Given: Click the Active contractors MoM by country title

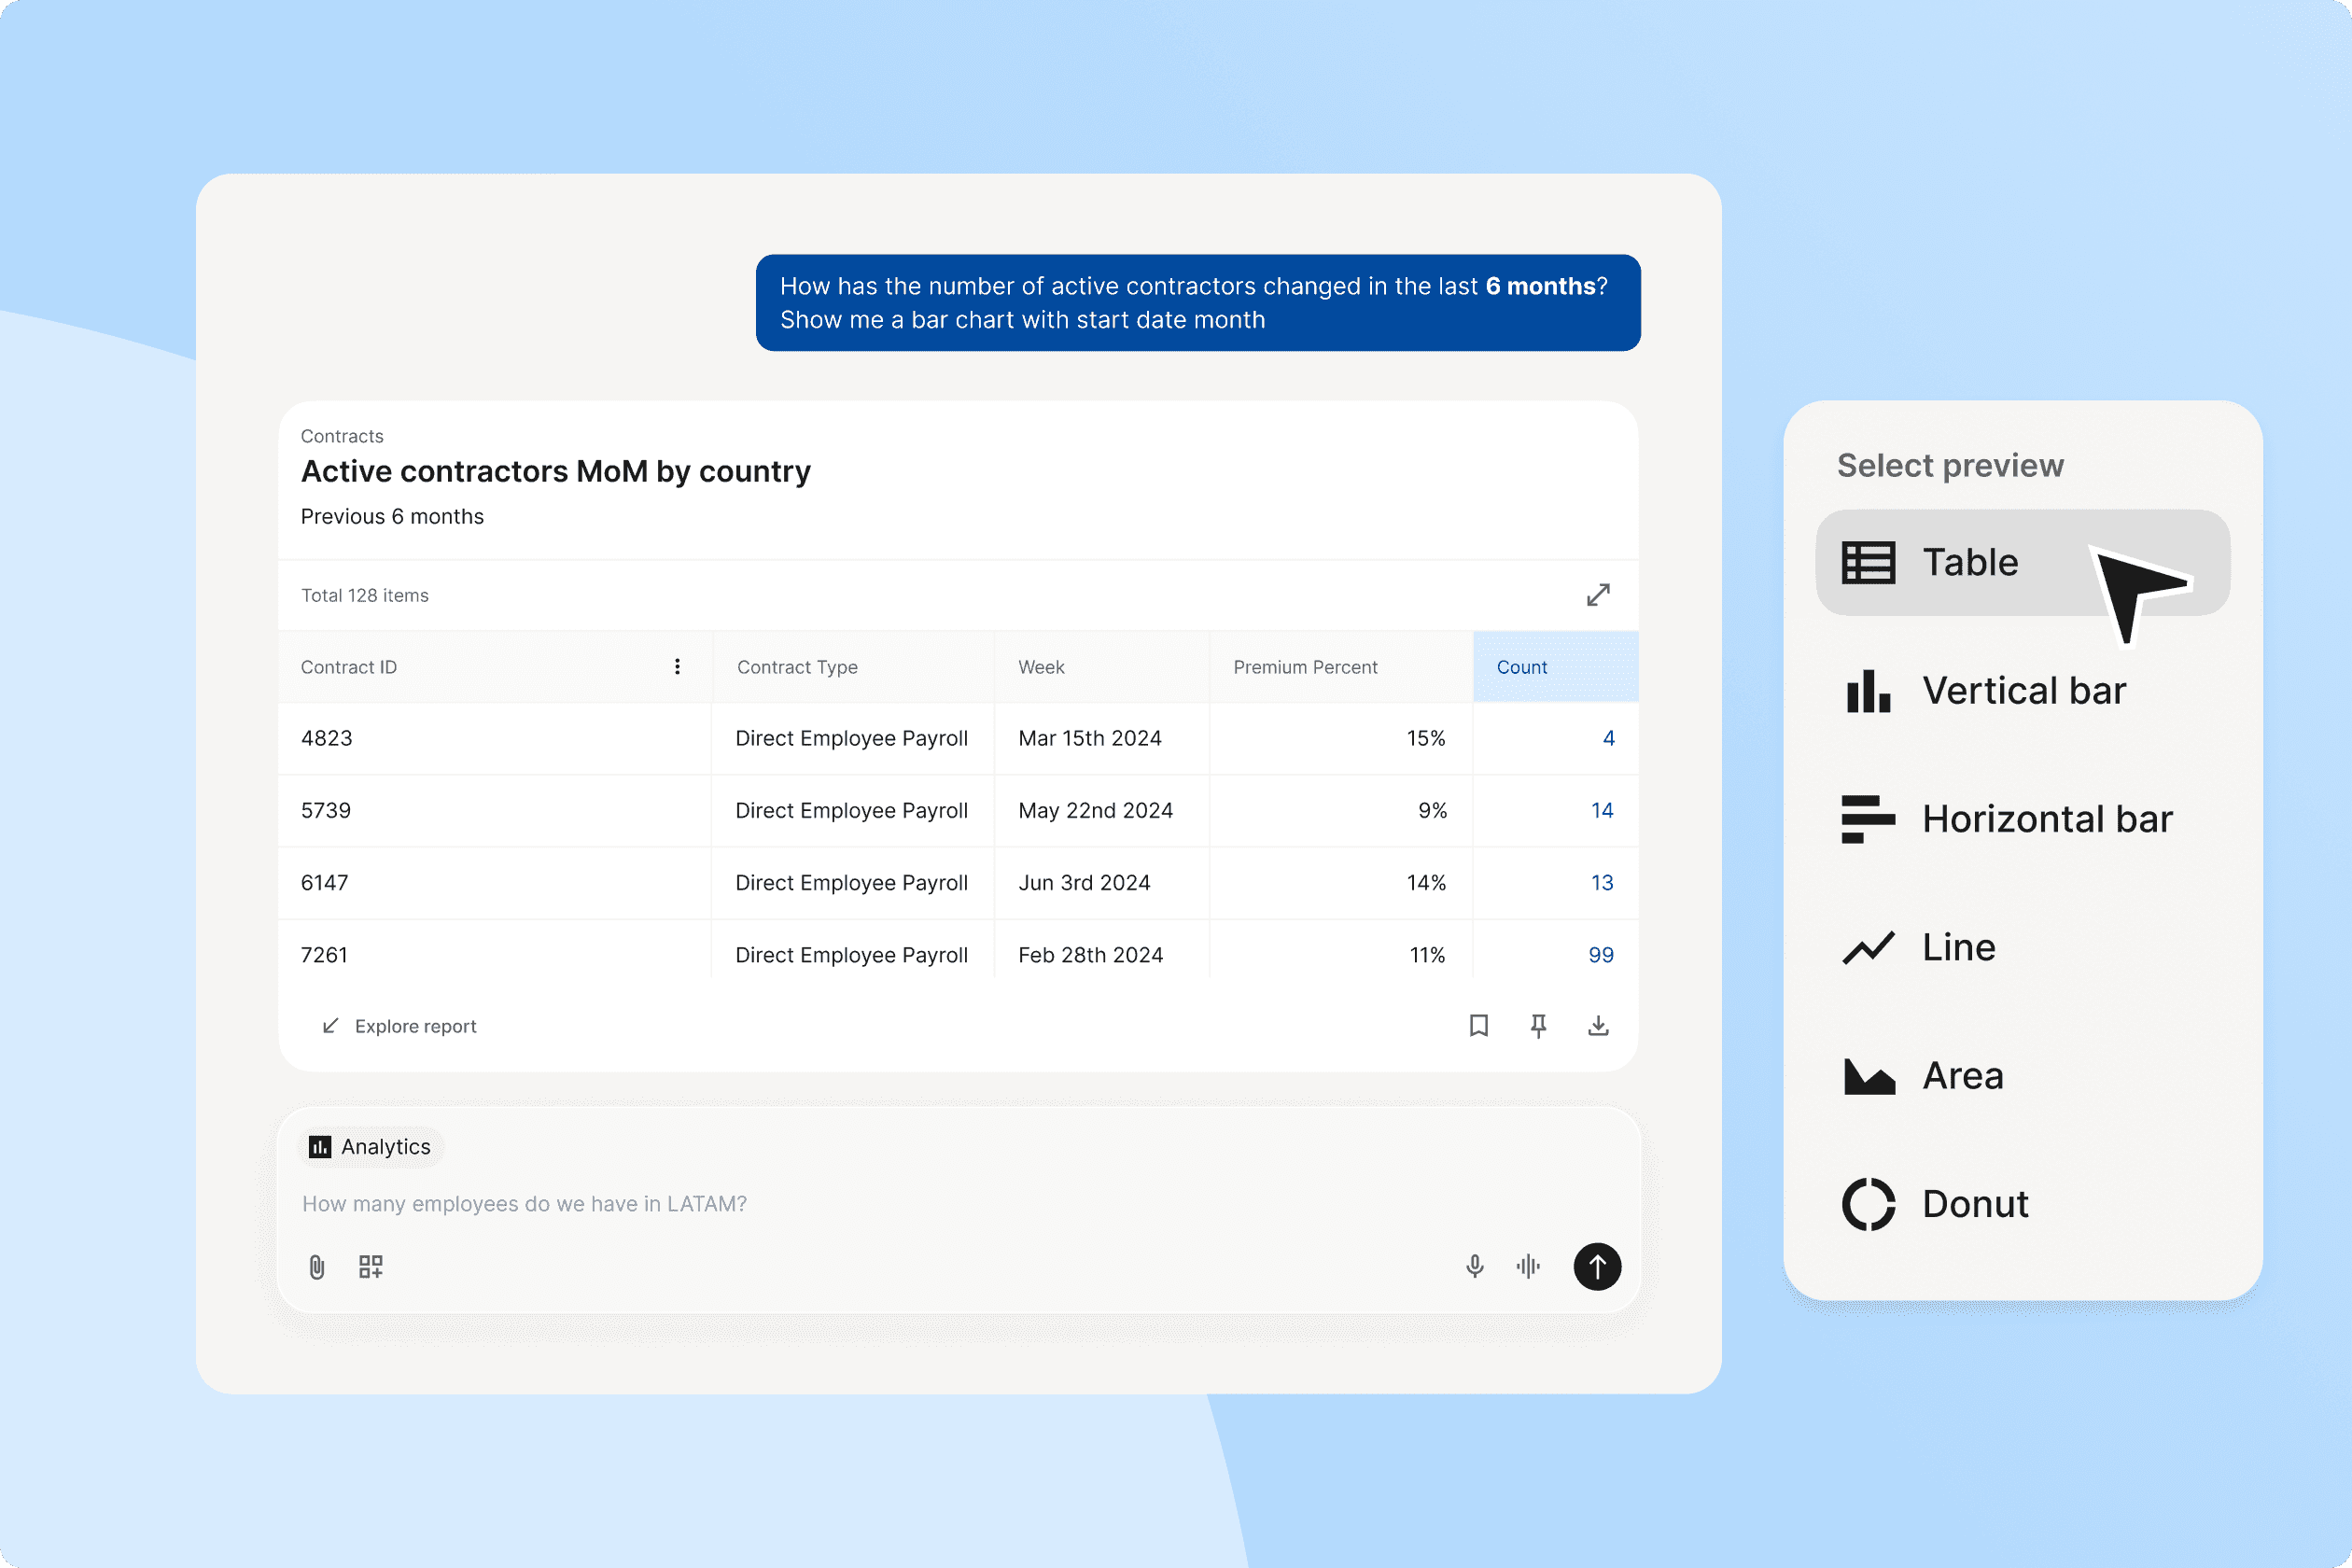Looking at the screenshot, I should [556, 472].
